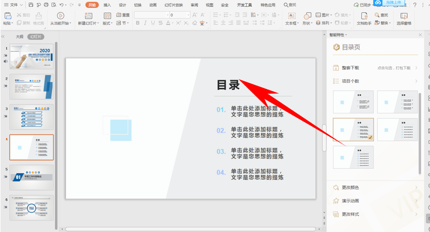Select the checked table-of-contents layout thumbnail
The height and width of the screenshot is (232, 430).
click(353, 129)
